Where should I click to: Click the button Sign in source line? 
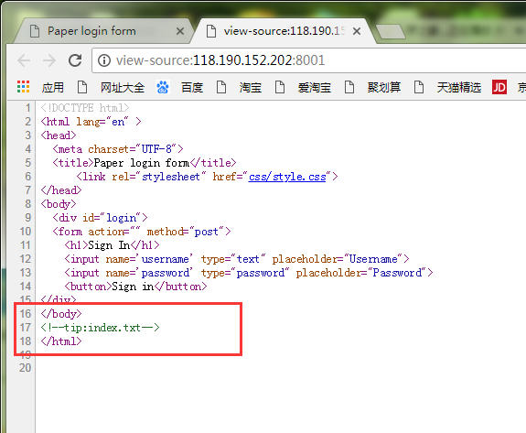click(x=136, y=287)
